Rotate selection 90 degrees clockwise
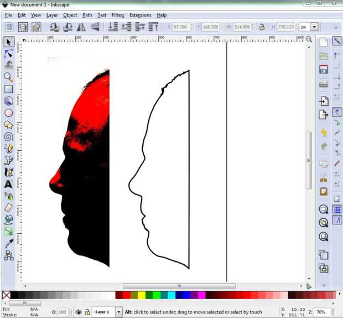The width and height of the screenshot is (343, 318). 68,27
